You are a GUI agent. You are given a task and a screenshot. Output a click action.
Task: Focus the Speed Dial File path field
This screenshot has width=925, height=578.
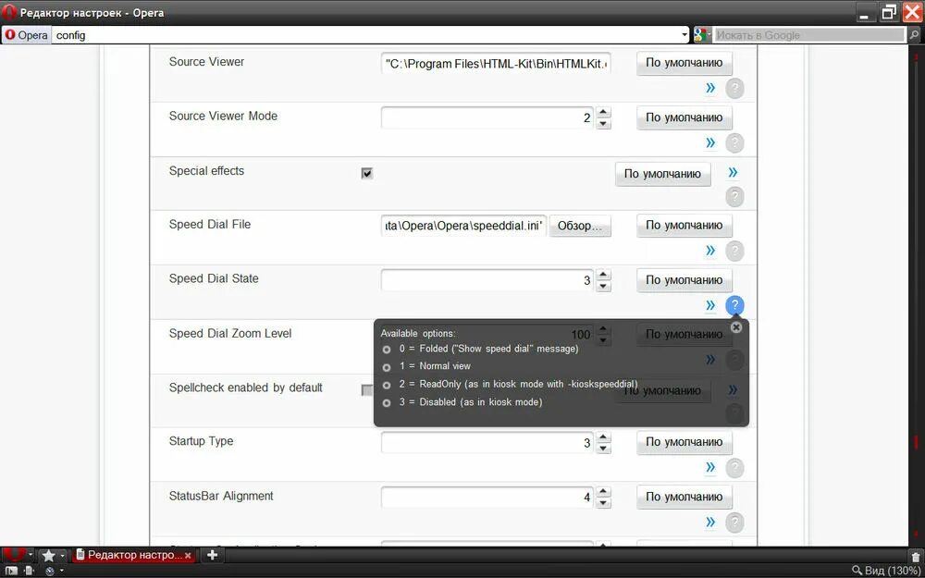[x=464, y=226]
